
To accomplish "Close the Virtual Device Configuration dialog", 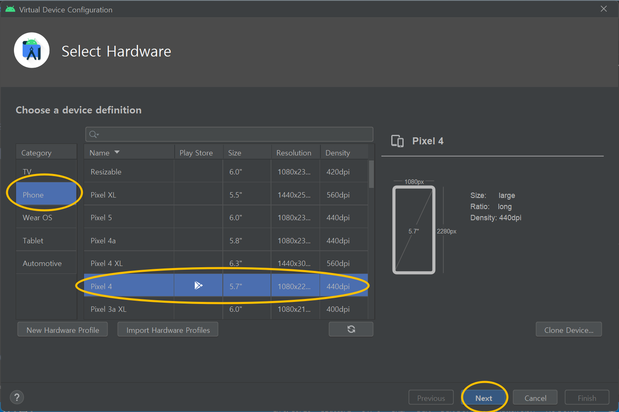I will 604,9.
